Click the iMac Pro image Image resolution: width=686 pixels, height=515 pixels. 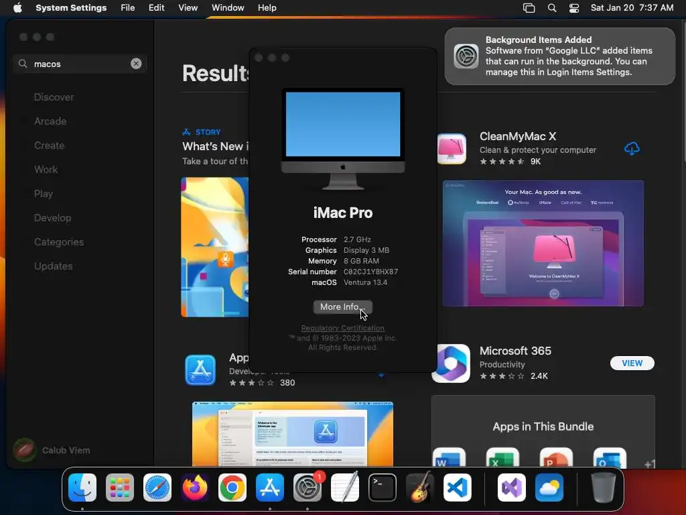pyautogui.click(x=342, y=139)
